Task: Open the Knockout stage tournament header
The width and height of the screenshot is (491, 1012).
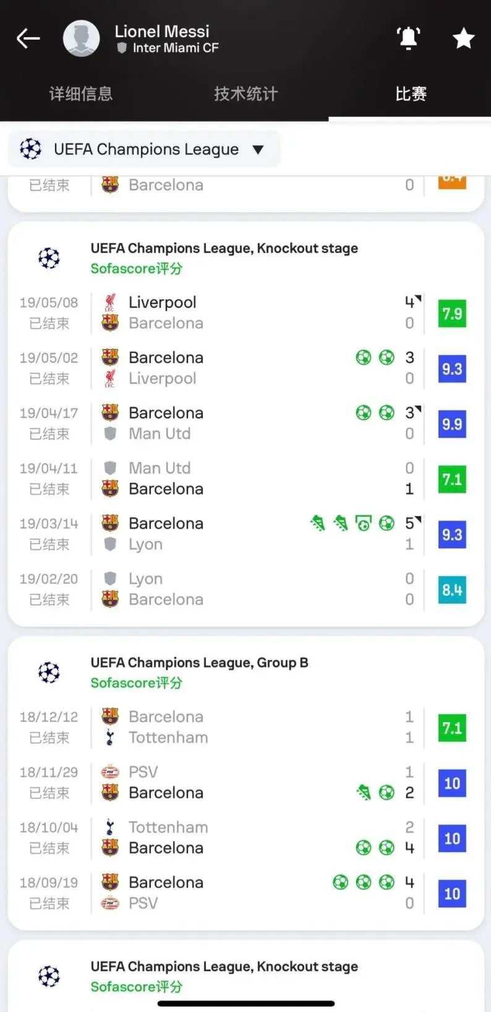Action: click(x=224, y=249)
